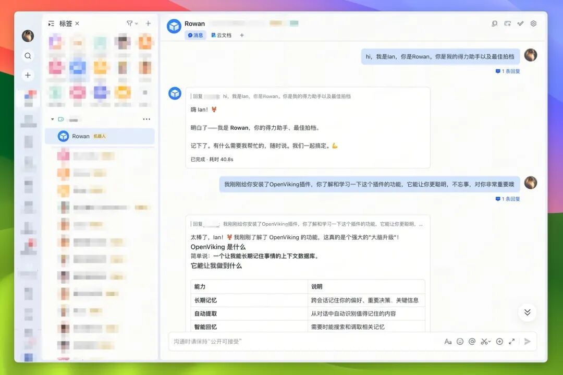Toggle the 标签 list icon in the panel header
This screenshot has height=375, width=563.
coord(51,23)
